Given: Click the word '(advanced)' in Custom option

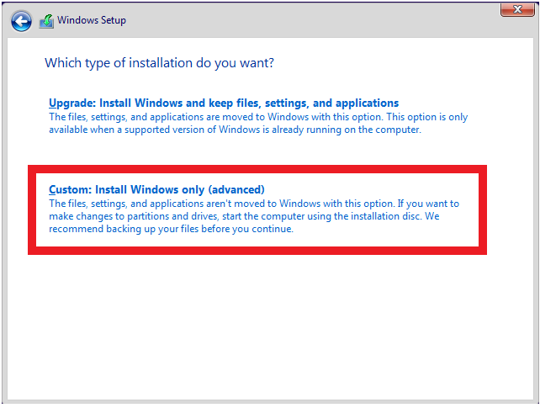Looking at the screenshot, I should (236, 190).
